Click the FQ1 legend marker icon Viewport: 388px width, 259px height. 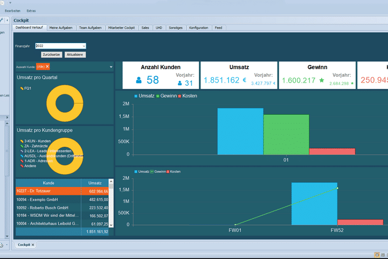point(22,87)
